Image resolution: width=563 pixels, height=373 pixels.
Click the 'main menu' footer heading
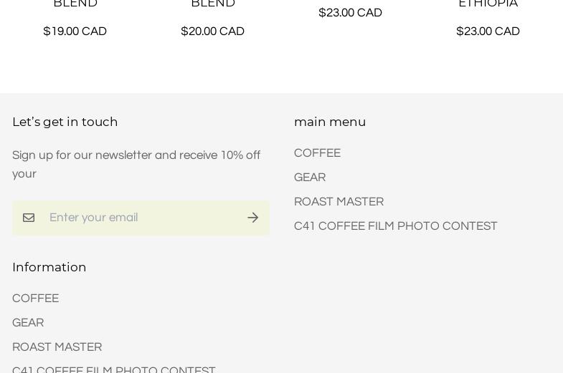pyautogui.click(x=330, y=122)
